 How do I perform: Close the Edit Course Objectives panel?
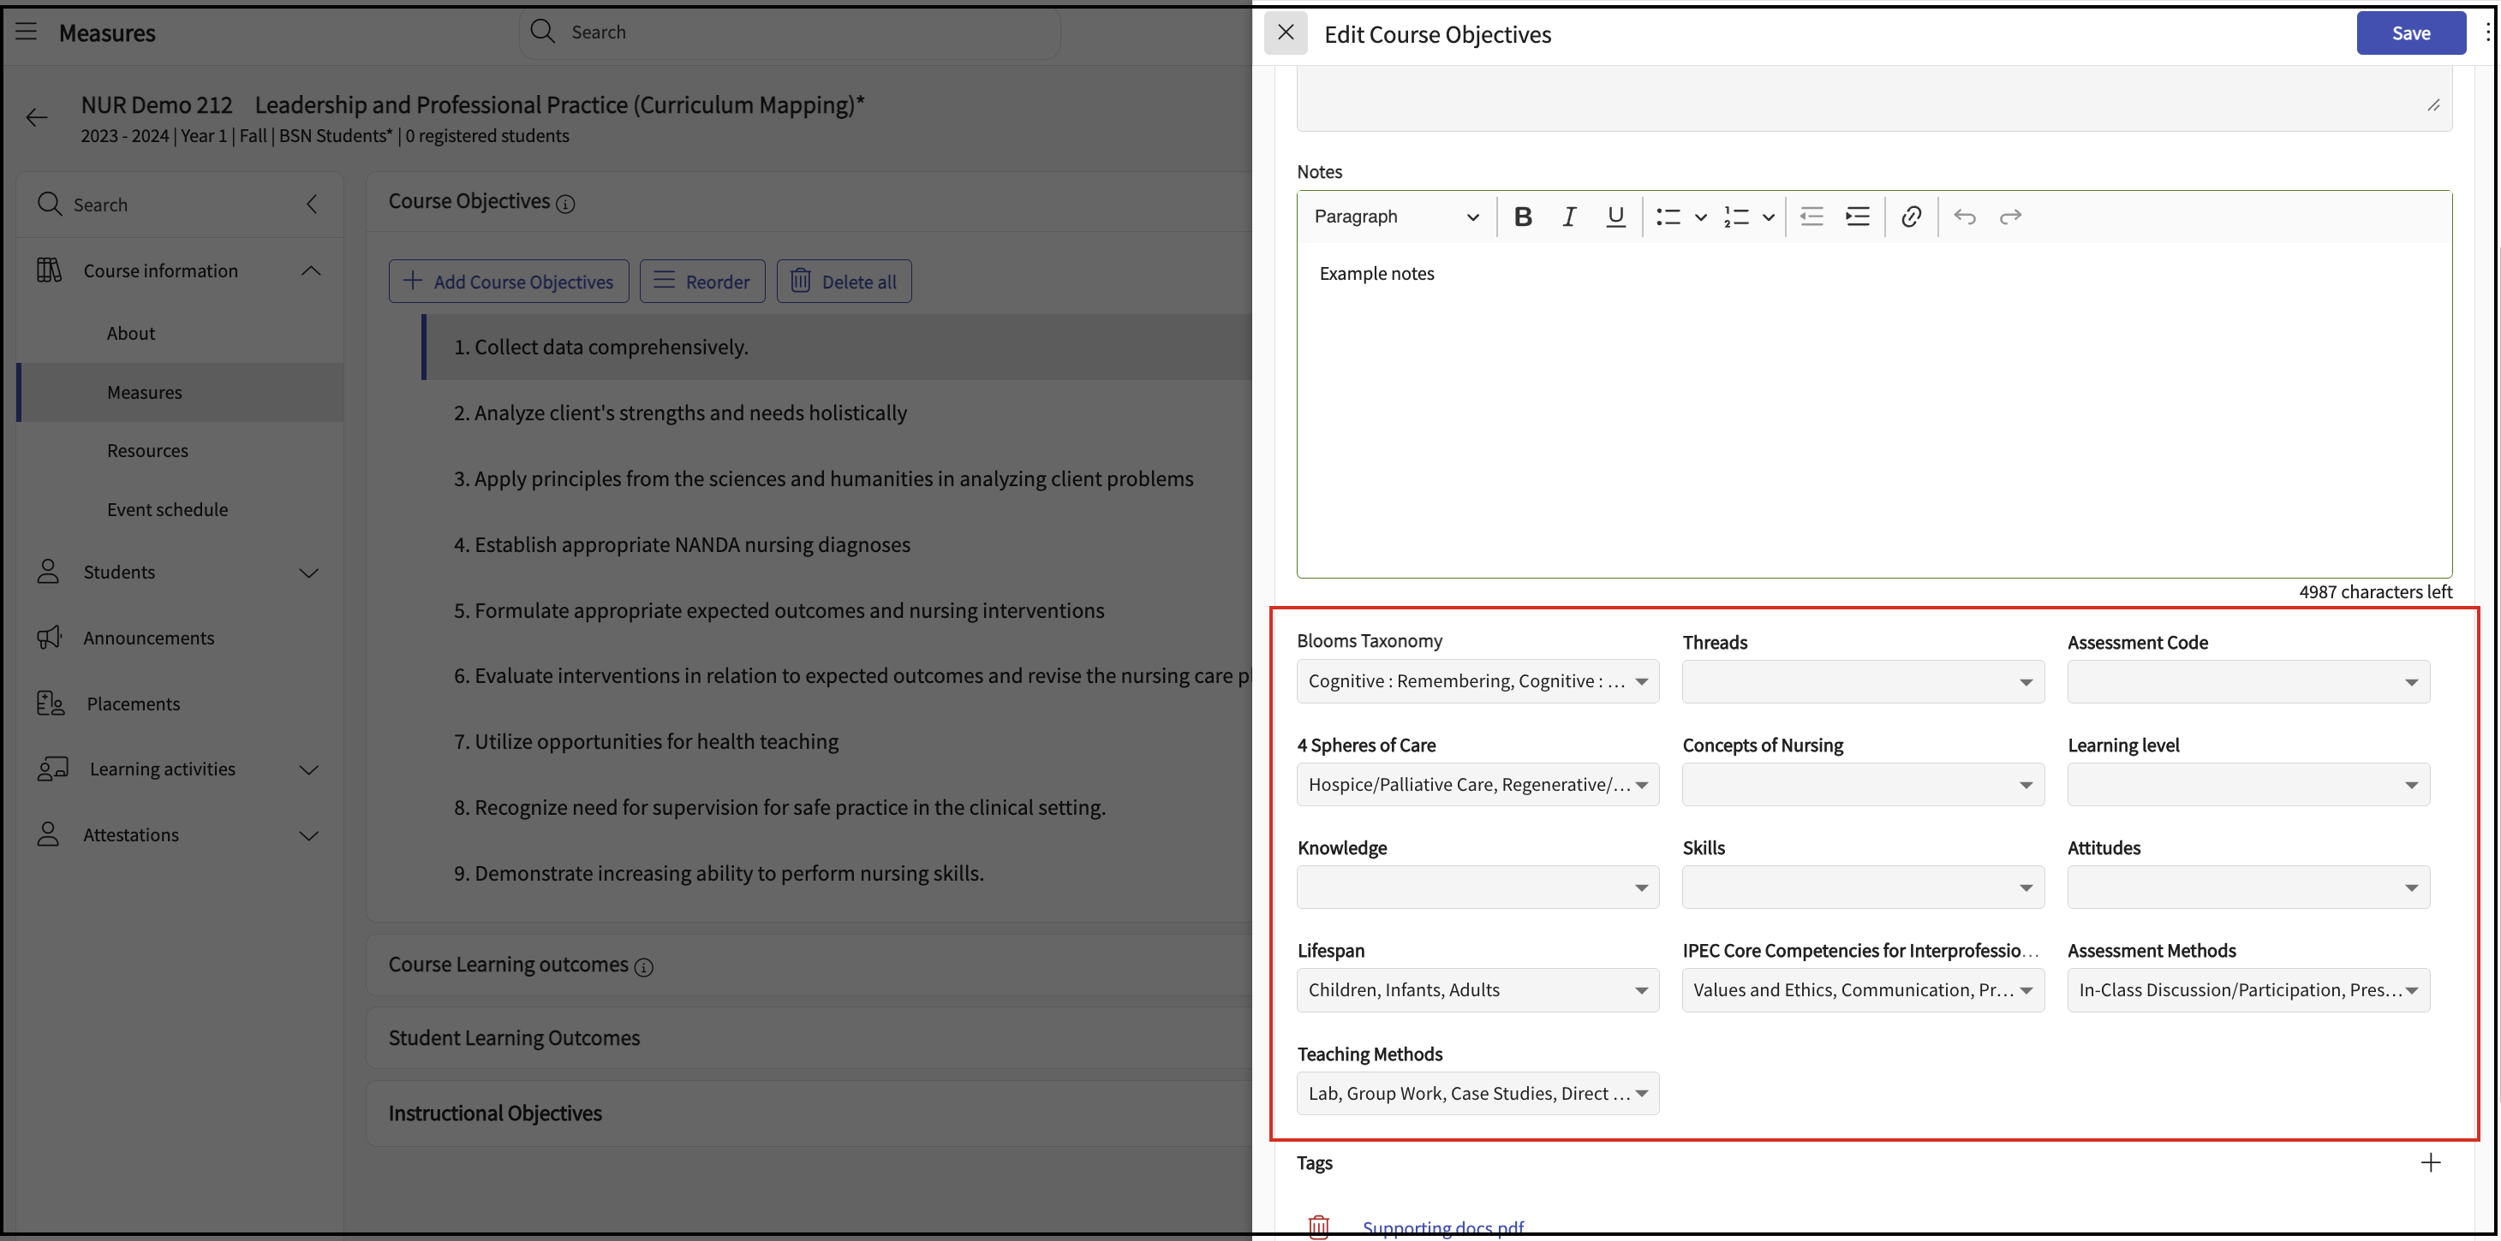(1286, 33)
